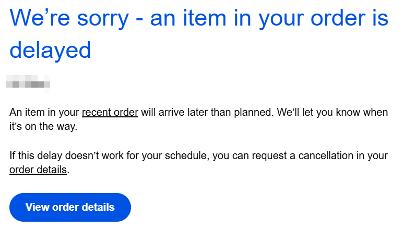Viewport: 416px width, 229px height.
Task: Click the phrase 'it's on the way'
Action: coord(43,127)
